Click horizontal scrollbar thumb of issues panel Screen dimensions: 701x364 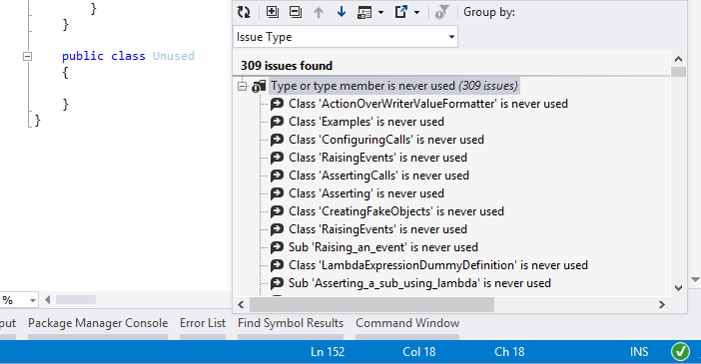tap(371, 304)
